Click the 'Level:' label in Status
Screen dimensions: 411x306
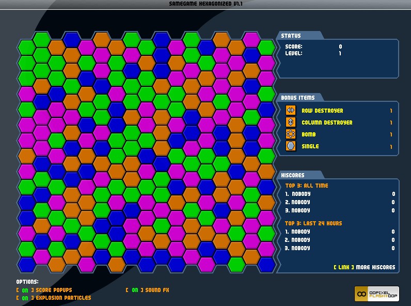(x=294, y=53)
